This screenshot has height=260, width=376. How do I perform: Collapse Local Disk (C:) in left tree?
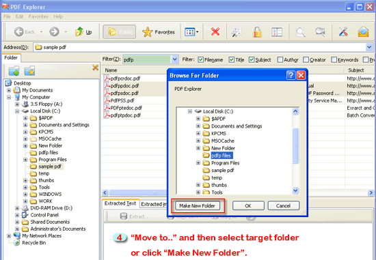(17, 111)
